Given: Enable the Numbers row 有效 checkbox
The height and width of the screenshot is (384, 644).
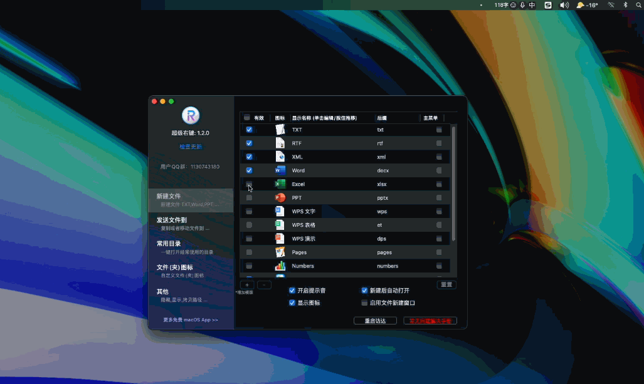Looking at the screenshot, I should tap(249, 266).
